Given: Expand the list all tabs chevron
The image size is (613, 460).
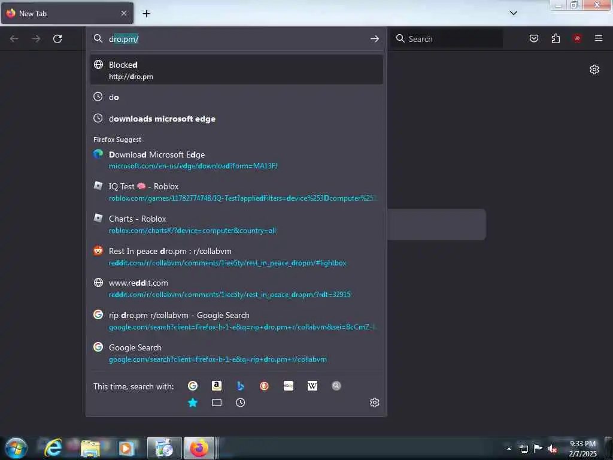Looking at the screenshot, I should point(513,13).
